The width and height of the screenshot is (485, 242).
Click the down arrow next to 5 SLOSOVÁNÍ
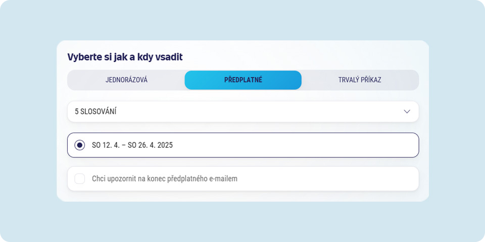tap(407, 111)
